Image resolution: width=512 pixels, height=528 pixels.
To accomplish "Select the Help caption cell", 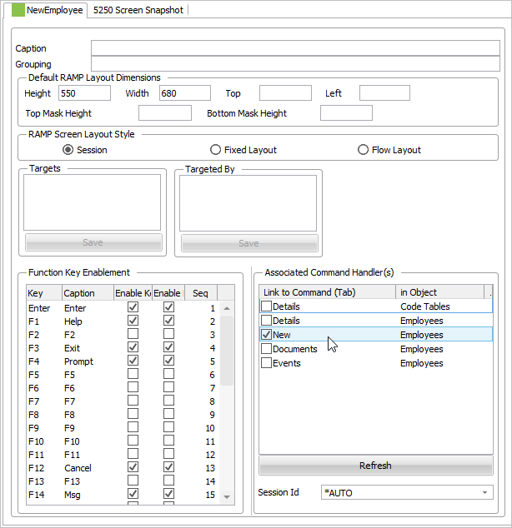I will pyautogui.click(x=73, y=321).
